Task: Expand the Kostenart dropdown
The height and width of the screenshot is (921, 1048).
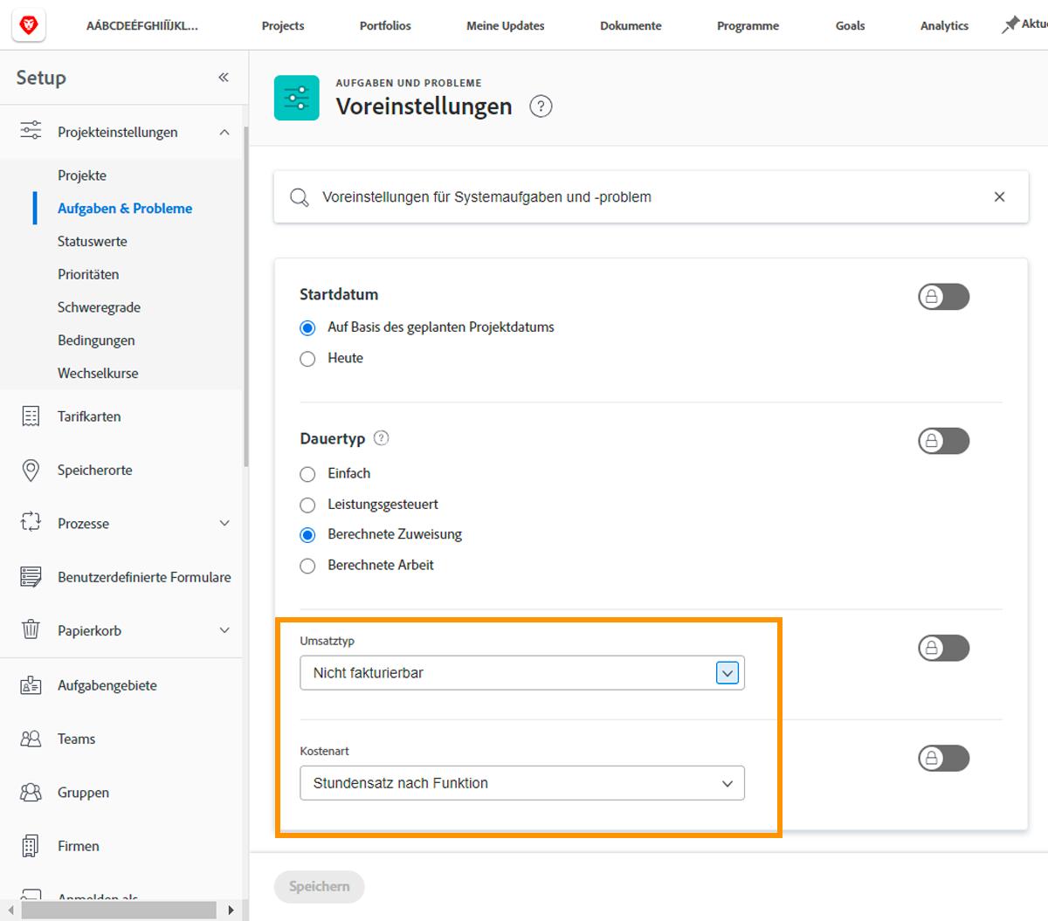Action: pyautogui.click(x=727, y=783)
